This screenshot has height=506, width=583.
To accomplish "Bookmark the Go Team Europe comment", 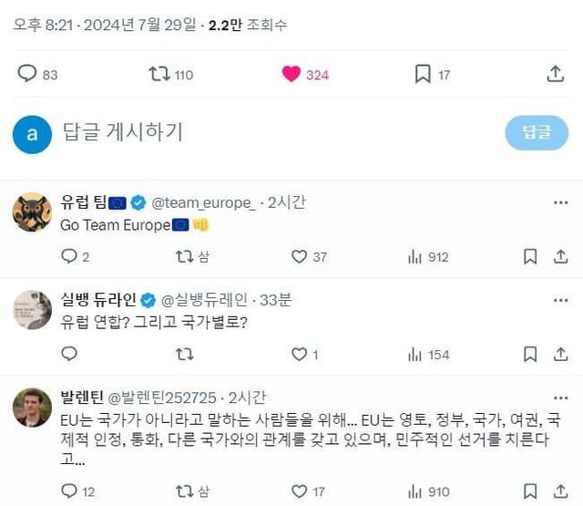I will pyautogui.click(x=530, y=257).
